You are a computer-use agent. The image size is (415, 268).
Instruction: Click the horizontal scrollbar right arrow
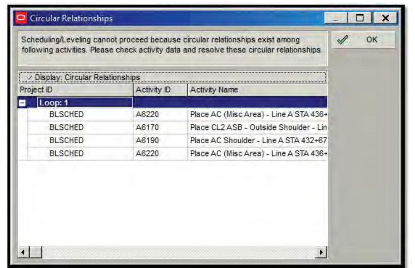321,252
